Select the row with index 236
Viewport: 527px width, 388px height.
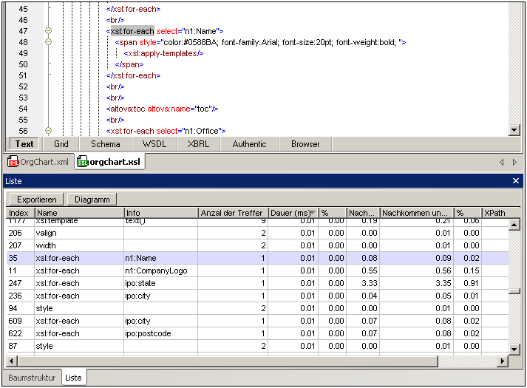[x=257, y=296]
